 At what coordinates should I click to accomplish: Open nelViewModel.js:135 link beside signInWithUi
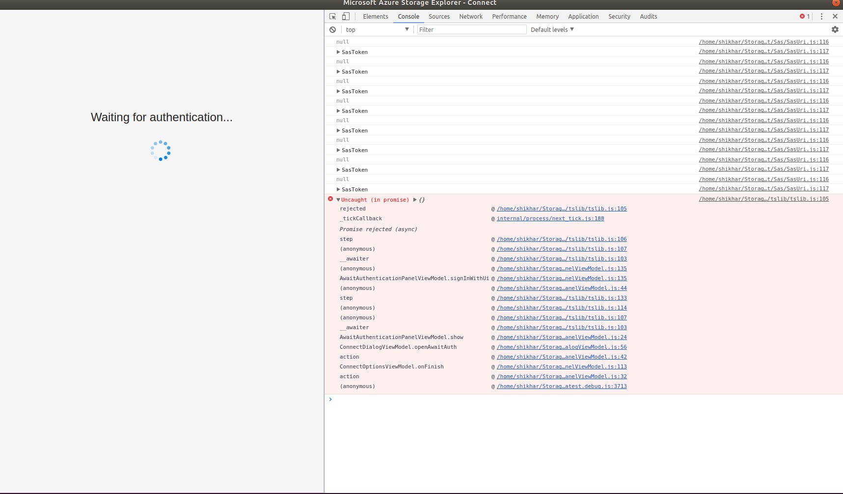click(x=562, y=278)
